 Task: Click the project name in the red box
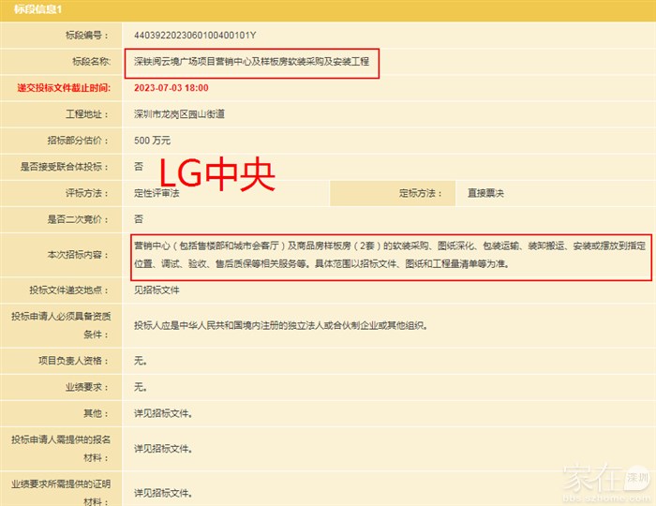pyautogui.click(x=251, y=62)
